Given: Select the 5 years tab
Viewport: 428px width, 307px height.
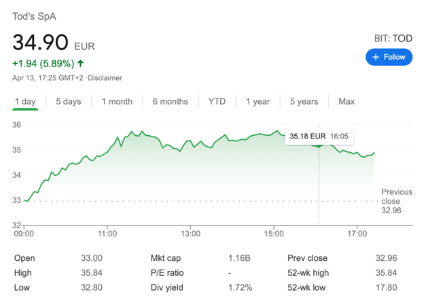Looking at the screenshot, I should (x=304, y=102).
